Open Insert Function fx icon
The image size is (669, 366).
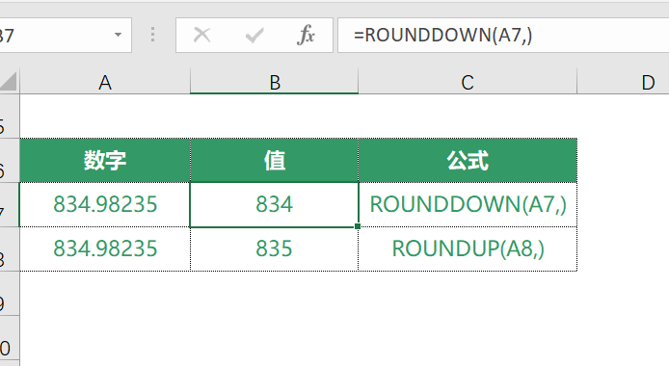(306, 35)
